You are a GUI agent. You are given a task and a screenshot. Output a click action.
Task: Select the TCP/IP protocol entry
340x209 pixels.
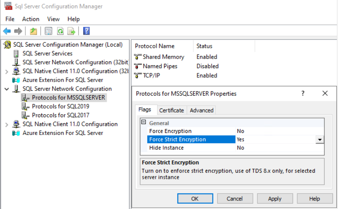pyautogui.click(x=151, y=76)
